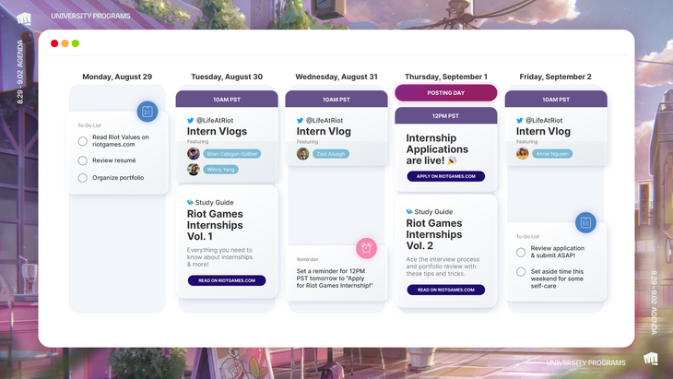Click the Monday To-Do List clipboard icon
Viewport: 673px width, 379px height.
coord(148,112)
